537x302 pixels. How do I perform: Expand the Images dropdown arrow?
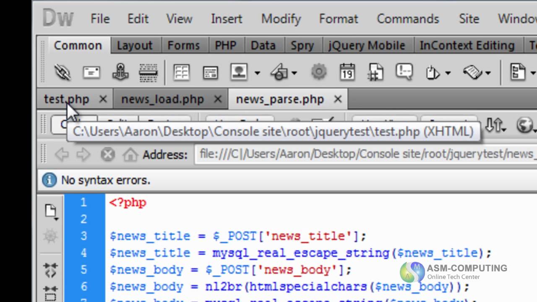(x=257, y=73)
